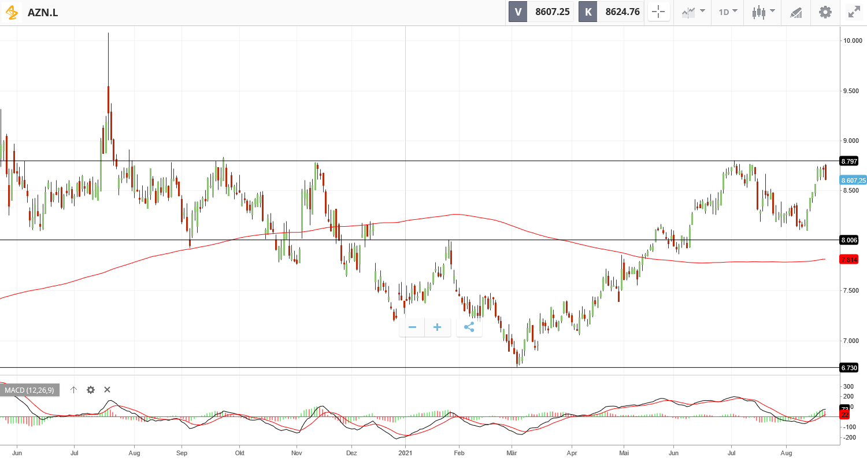This screenshot has width=867, height=461.
Task: Zoom out chart with minus button
Action: click(412, 327)
